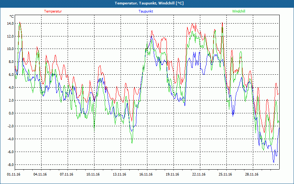Click the 12,0 y-axis value
Image resolution: width=294 pixels, height=184 pixels.
coord(10,36)
